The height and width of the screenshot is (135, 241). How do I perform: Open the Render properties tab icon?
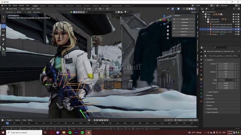click(x=201, y=56)
